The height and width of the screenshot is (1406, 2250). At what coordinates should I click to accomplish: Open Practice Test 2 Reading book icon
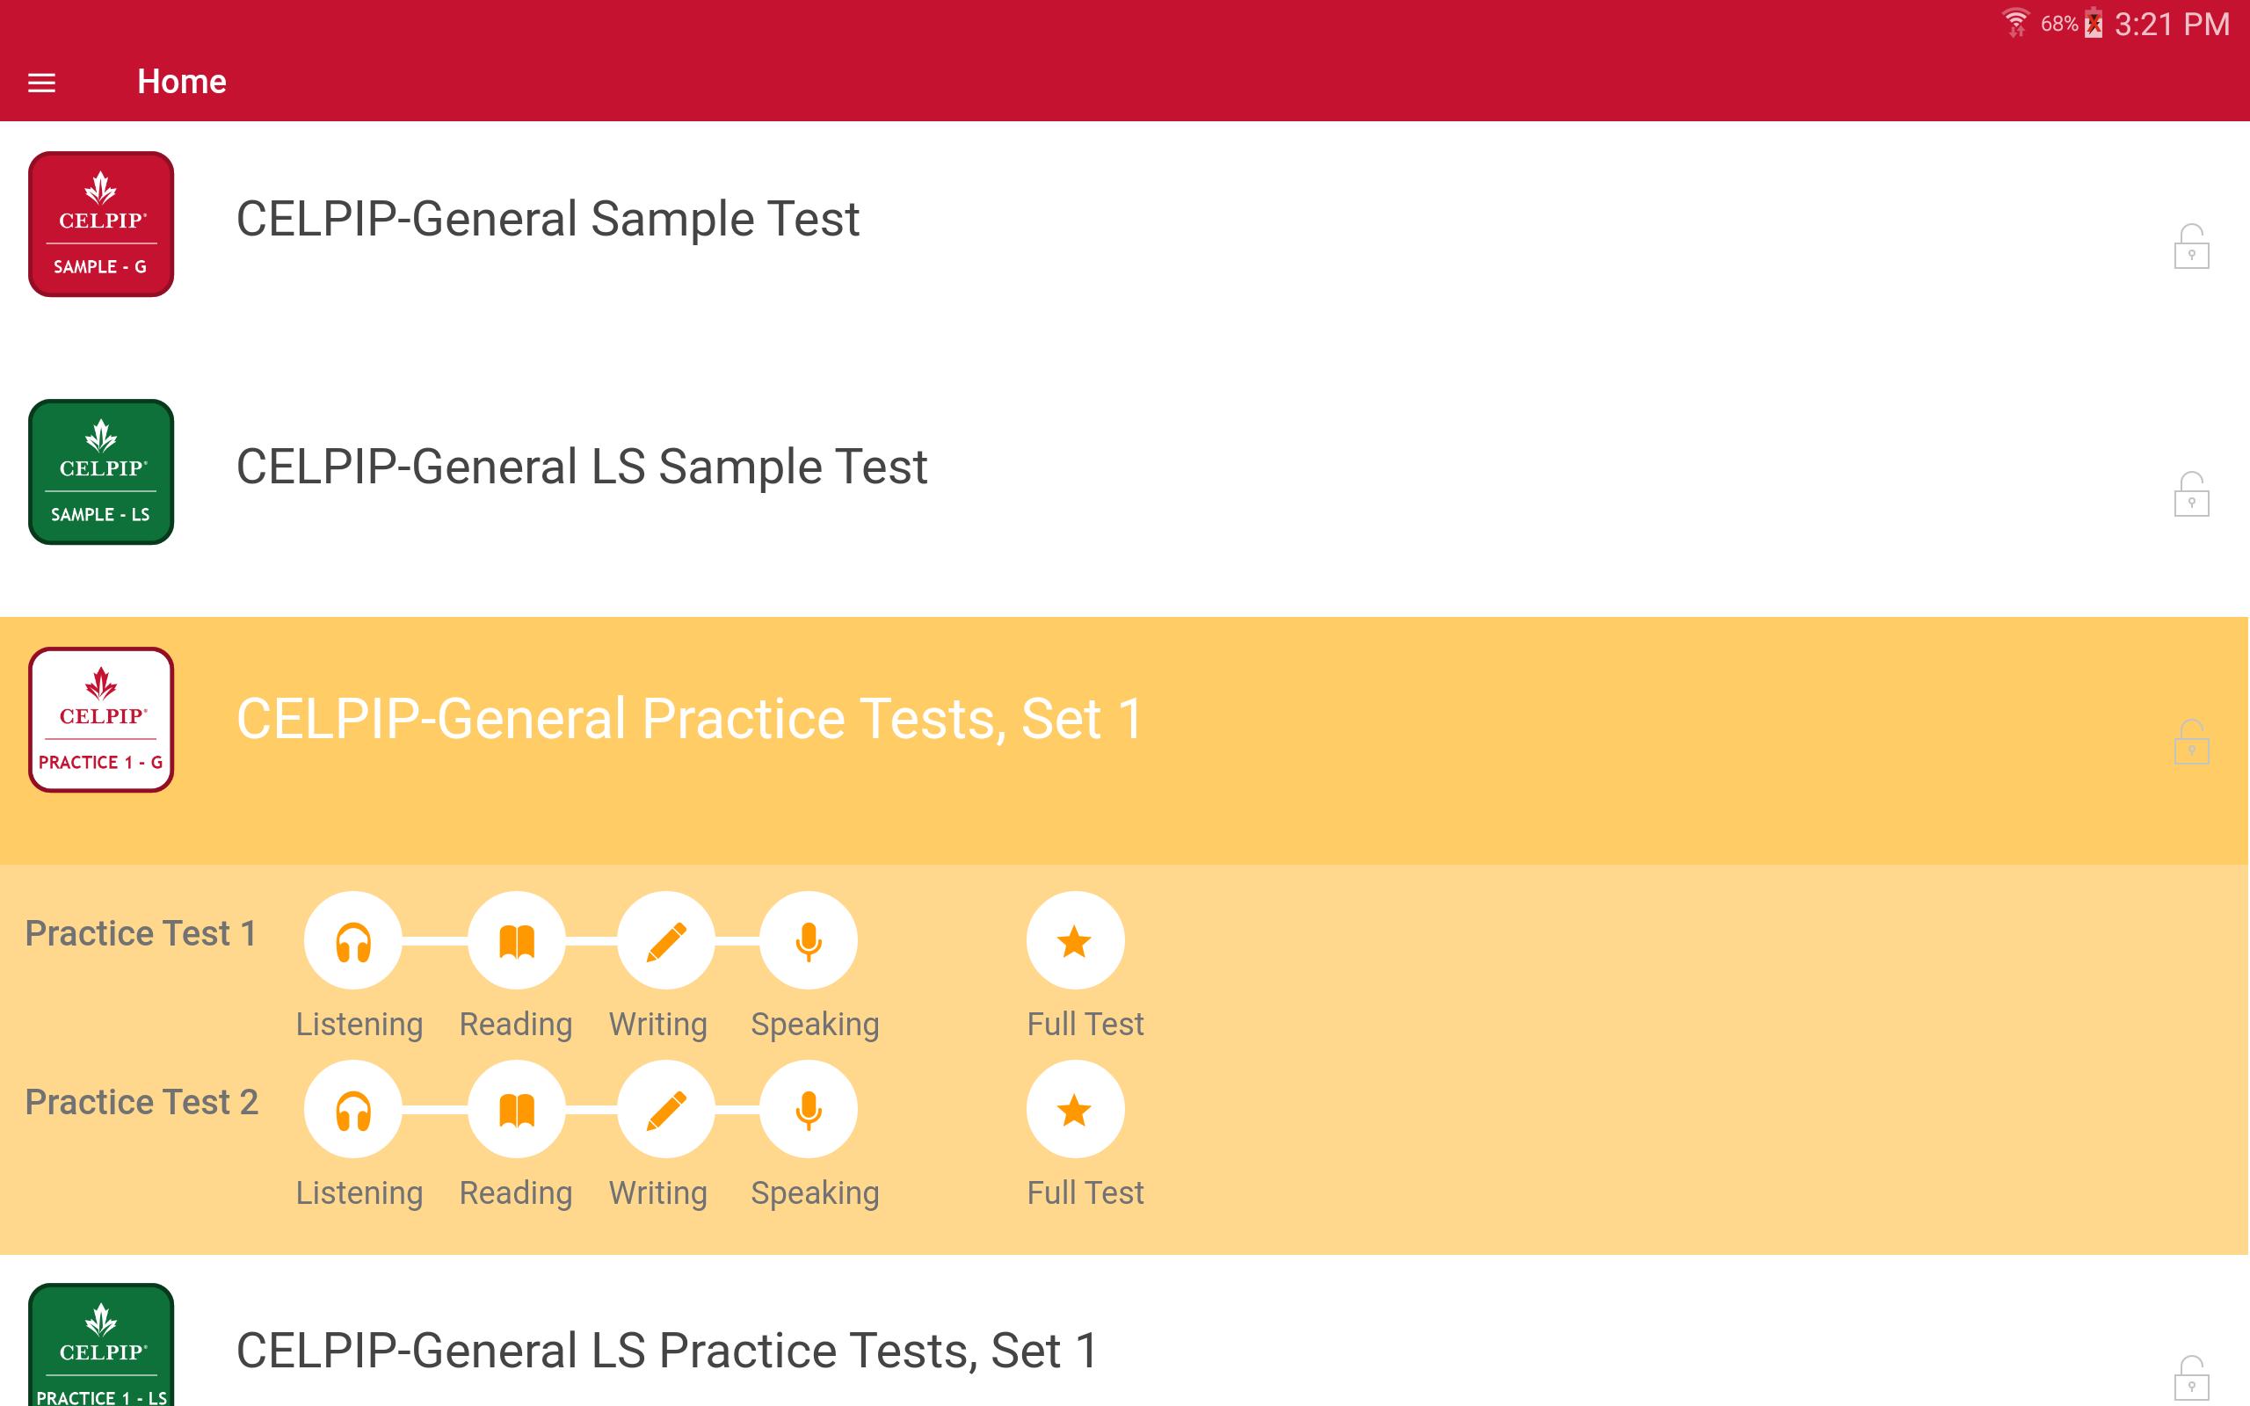(x=517, y=1109)
